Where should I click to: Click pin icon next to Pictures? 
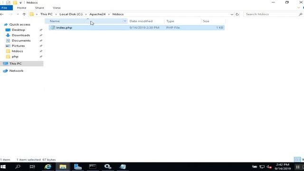(41, 46)
